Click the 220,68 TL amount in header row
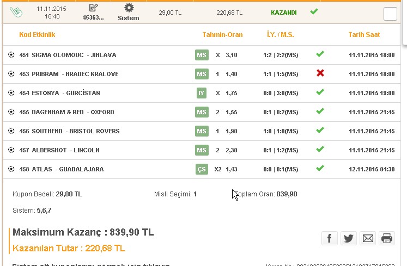The image size is (407, 266). [229, 13]
